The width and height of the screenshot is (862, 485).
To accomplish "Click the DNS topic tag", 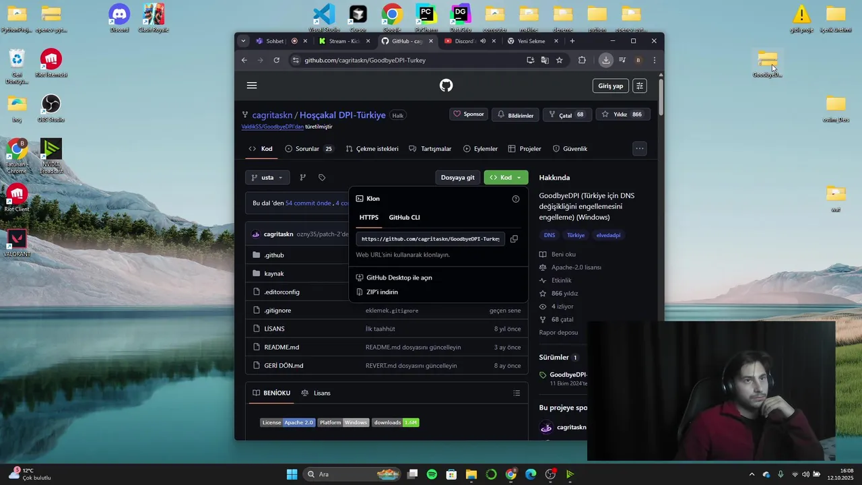I will pyautogui.click(x=550, y=236).
